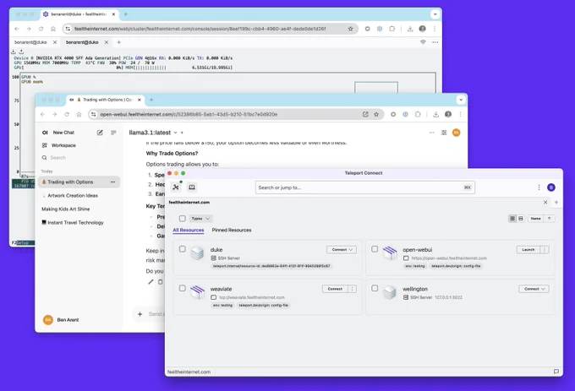The image size is (575, 391).
Task: Switch to card grid view in Teleport Connect
Action: 512,218
